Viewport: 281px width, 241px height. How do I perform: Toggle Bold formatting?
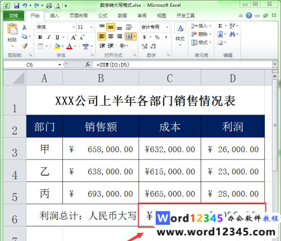pos(40,37)
